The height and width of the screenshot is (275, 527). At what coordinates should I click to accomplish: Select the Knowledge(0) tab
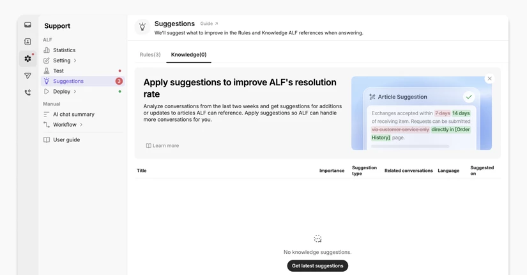tap(188, 55)
